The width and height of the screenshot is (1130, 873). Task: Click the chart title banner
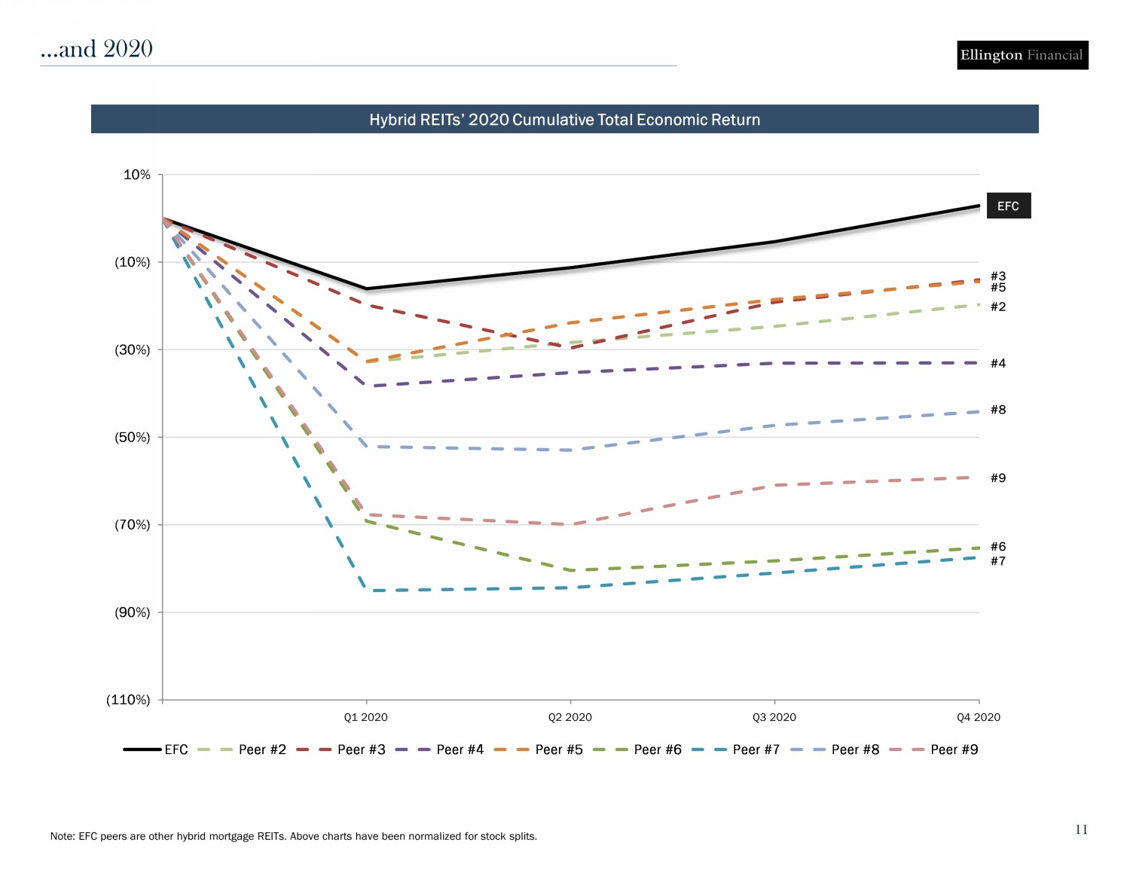click(564, 120)
